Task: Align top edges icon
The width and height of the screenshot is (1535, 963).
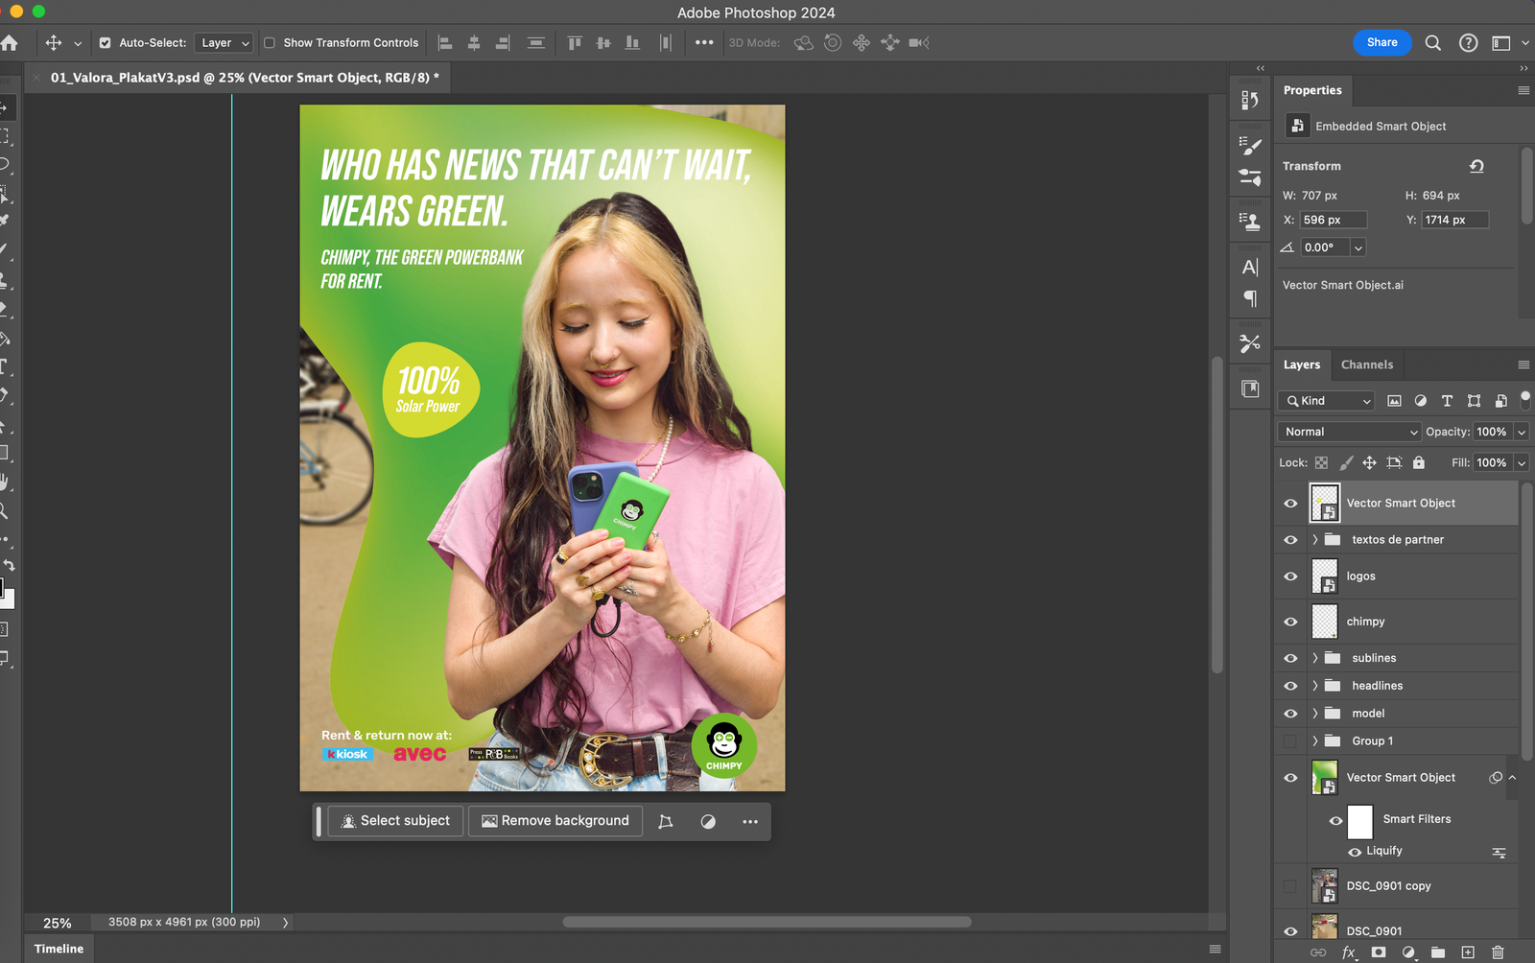Action: pos(575,43)
